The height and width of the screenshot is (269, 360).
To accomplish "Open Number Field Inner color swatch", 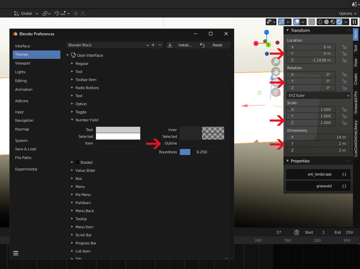I will click(202, 130).
